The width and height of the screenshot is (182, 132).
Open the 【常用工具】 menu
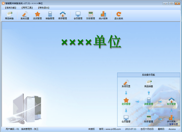pos(27,8)
